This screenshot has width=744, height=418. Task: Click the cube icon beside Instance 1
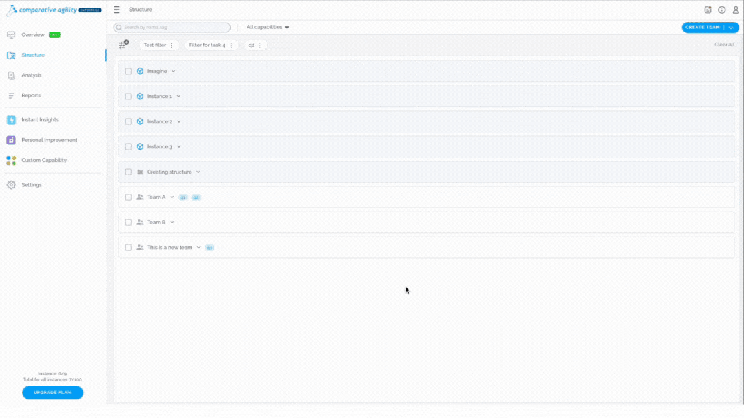click(140, 96)
